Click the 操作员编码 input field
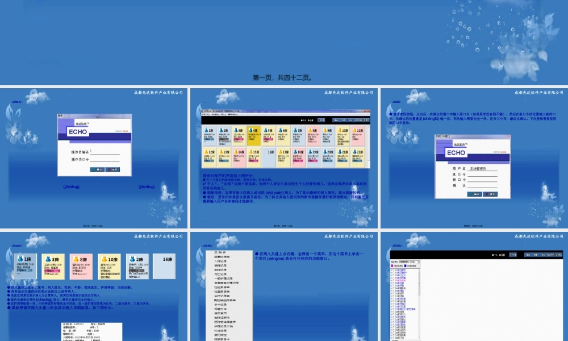568x341 pixels. click(105, 152)
